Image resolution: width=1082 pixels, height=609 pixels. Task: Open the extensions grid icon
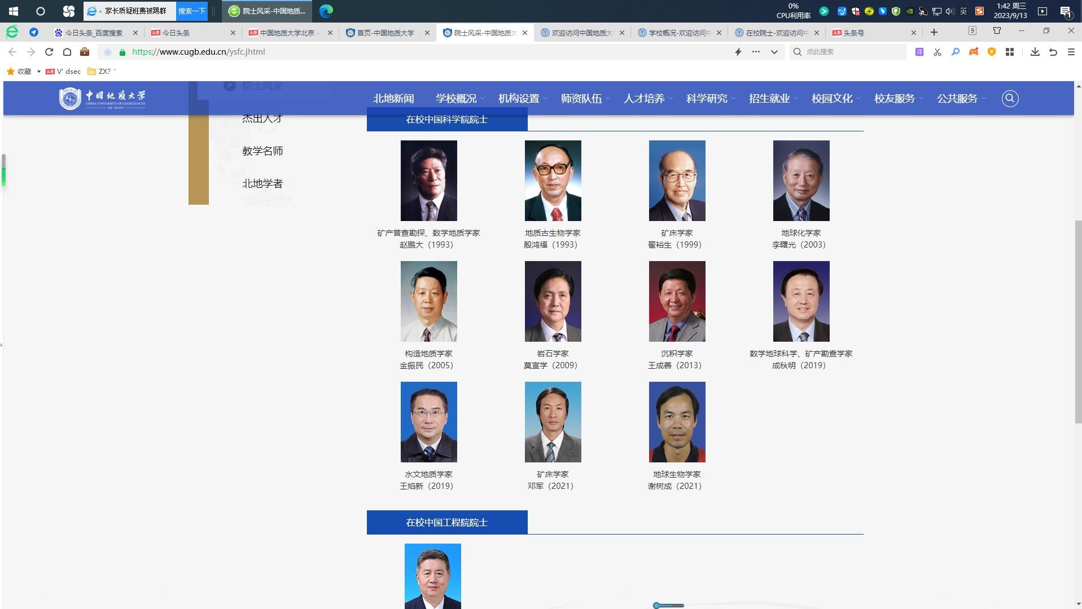pos(1010,52)
